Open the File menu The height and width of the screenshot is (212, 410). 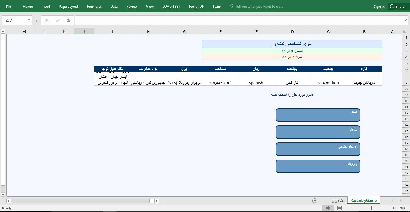[9, 7]
